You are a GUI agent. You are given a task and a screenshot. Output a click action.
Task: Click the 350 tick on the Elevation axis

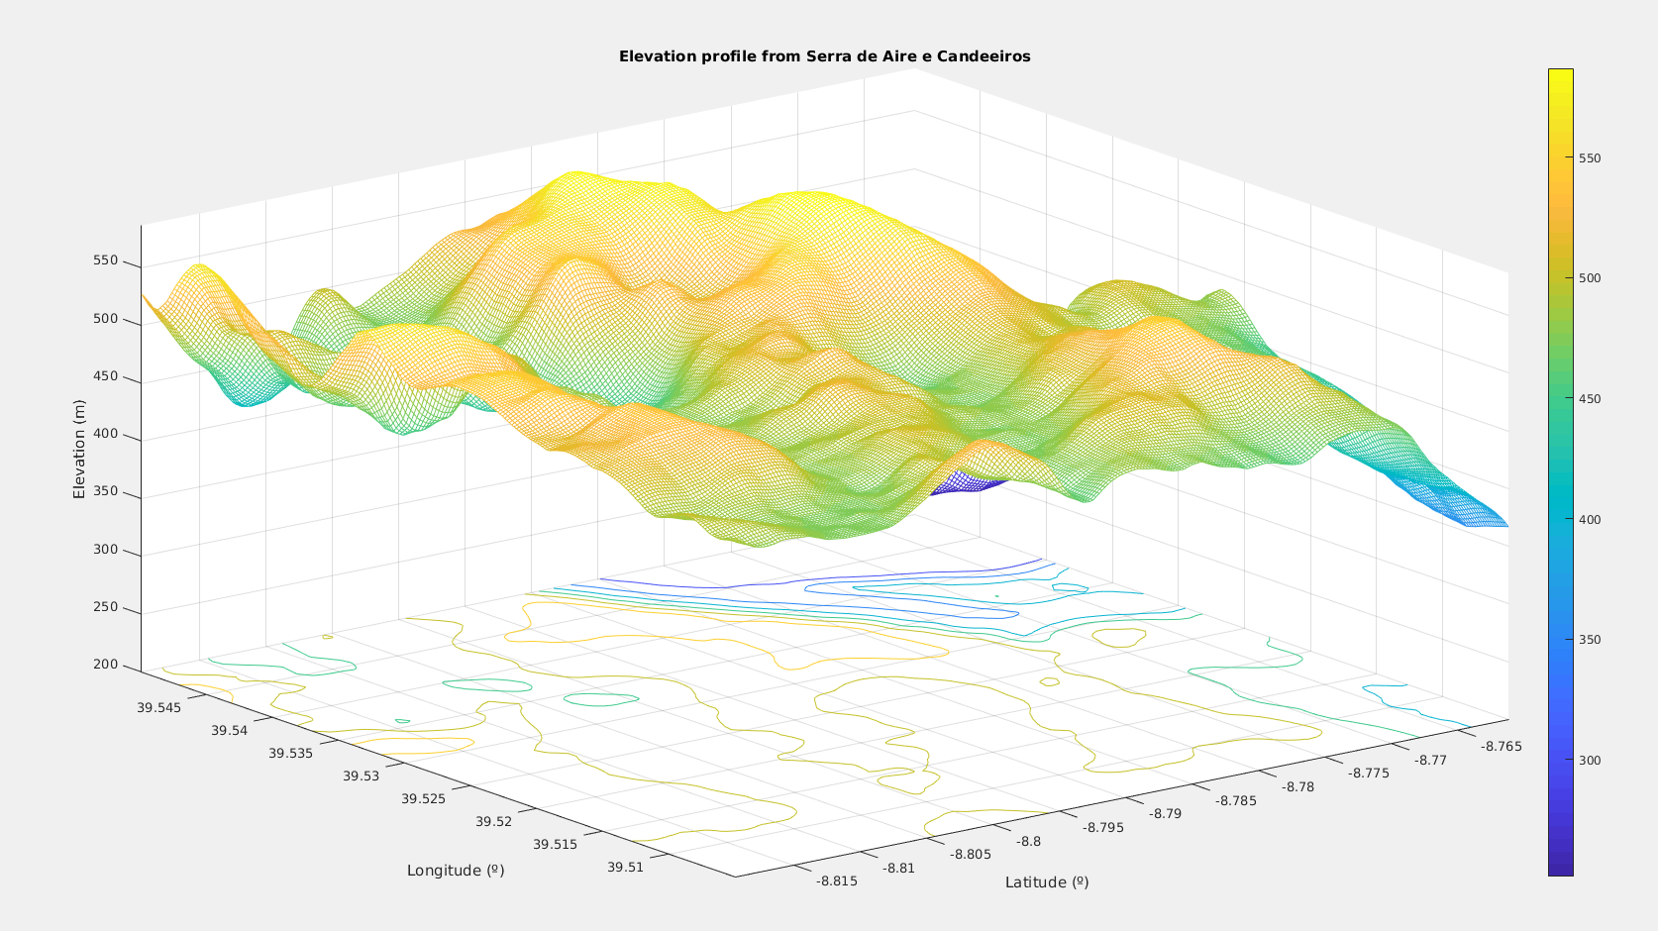(x=106, y=491)
